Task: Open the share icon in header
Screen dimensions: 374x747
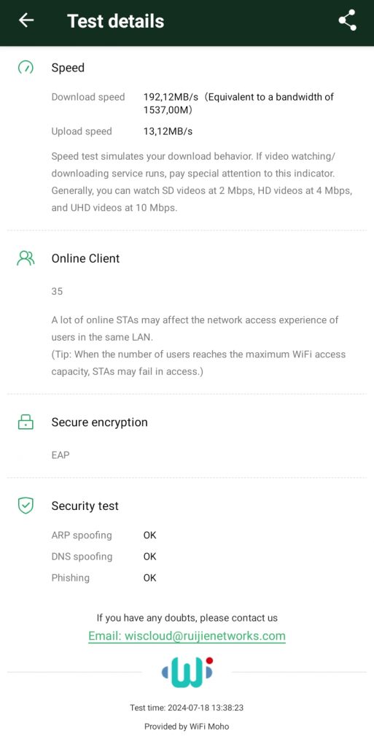Action: (347, 20)
